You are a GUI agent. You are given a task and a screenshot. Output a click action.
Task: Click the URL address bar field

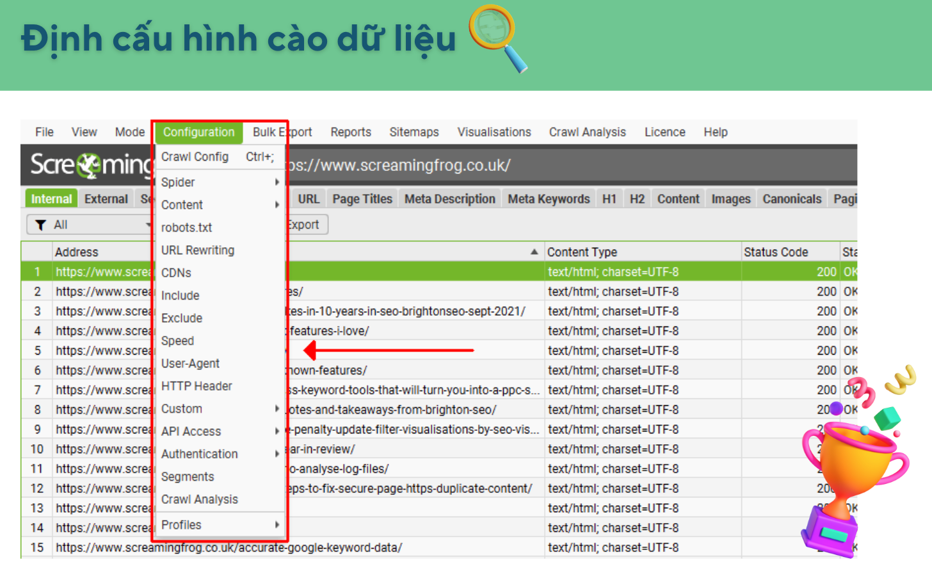click(570, 166)
